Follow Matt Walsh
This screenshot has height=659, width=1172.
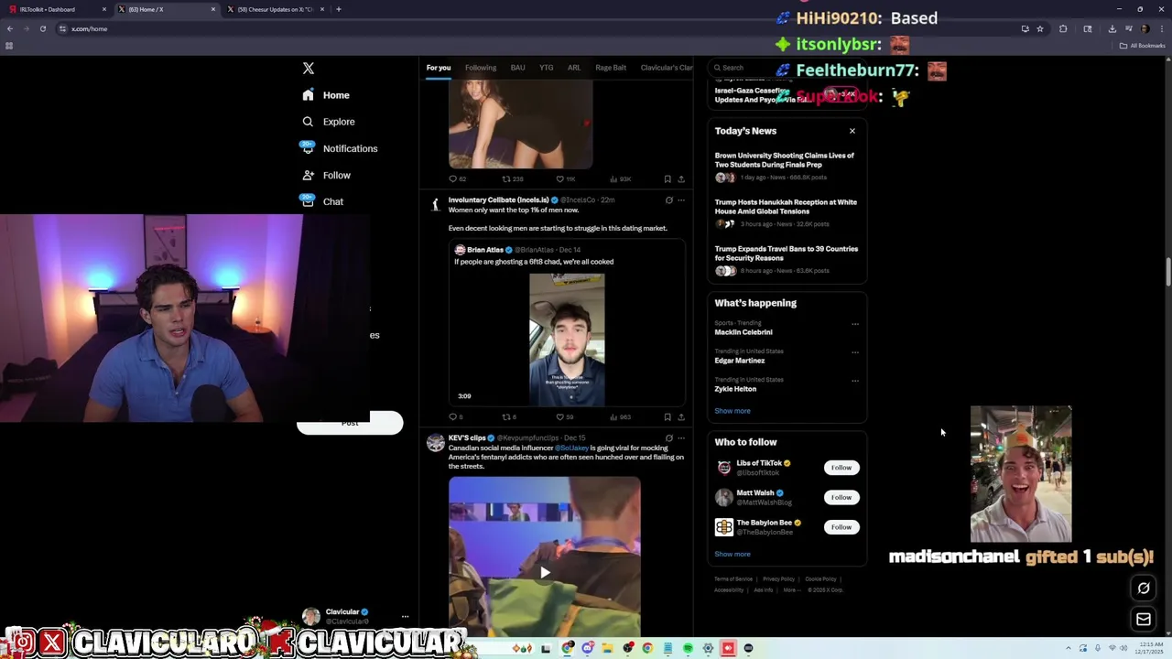[x=841, y=497]
